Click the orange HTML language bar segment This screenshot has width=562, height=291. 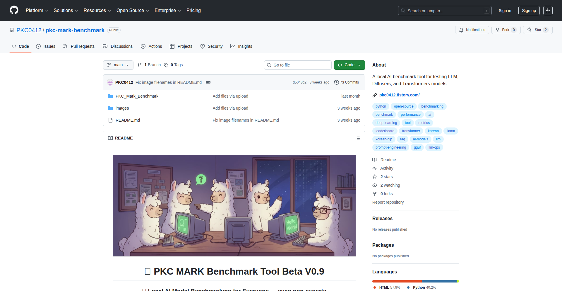(x=397, y=281)
